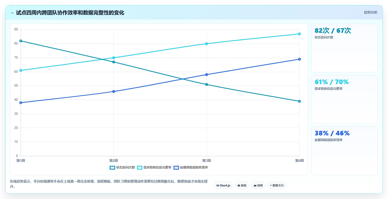Click the 趋势分析 tag in the header

click(x=370, y=13)
